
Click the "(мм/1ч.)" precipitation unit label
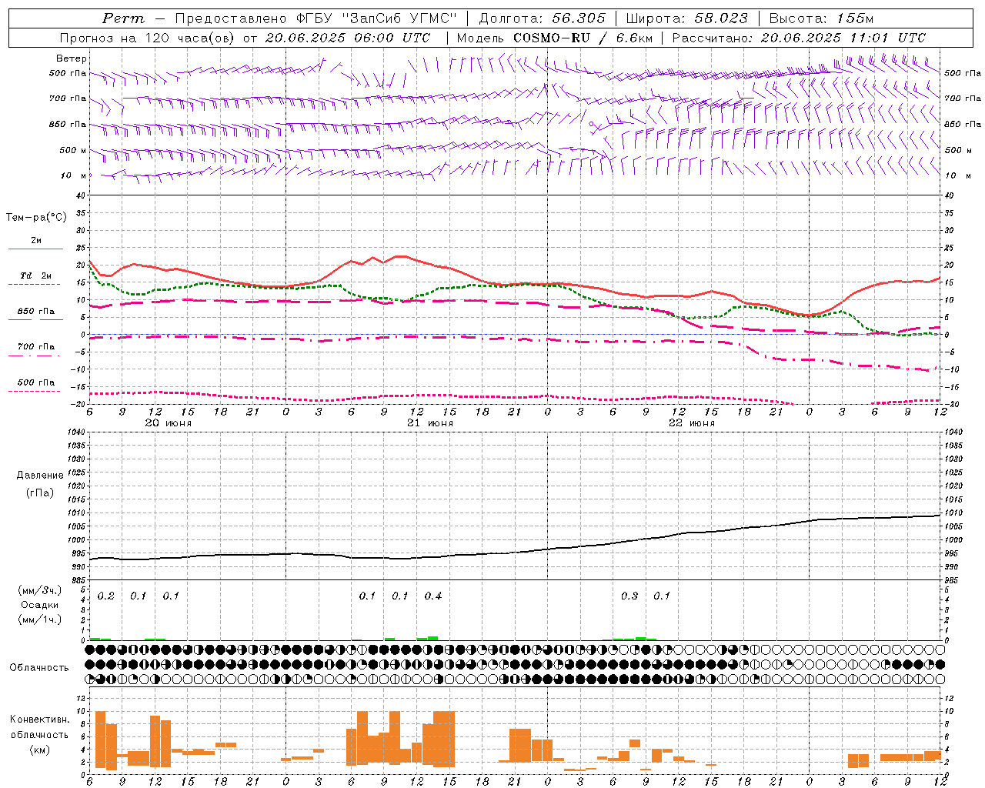40,619
